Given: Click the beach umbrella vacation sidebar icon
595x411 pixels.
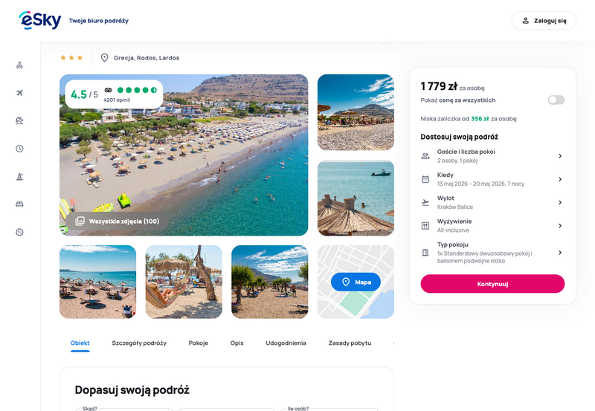Looking at the screenshot, I should point(20,120).
